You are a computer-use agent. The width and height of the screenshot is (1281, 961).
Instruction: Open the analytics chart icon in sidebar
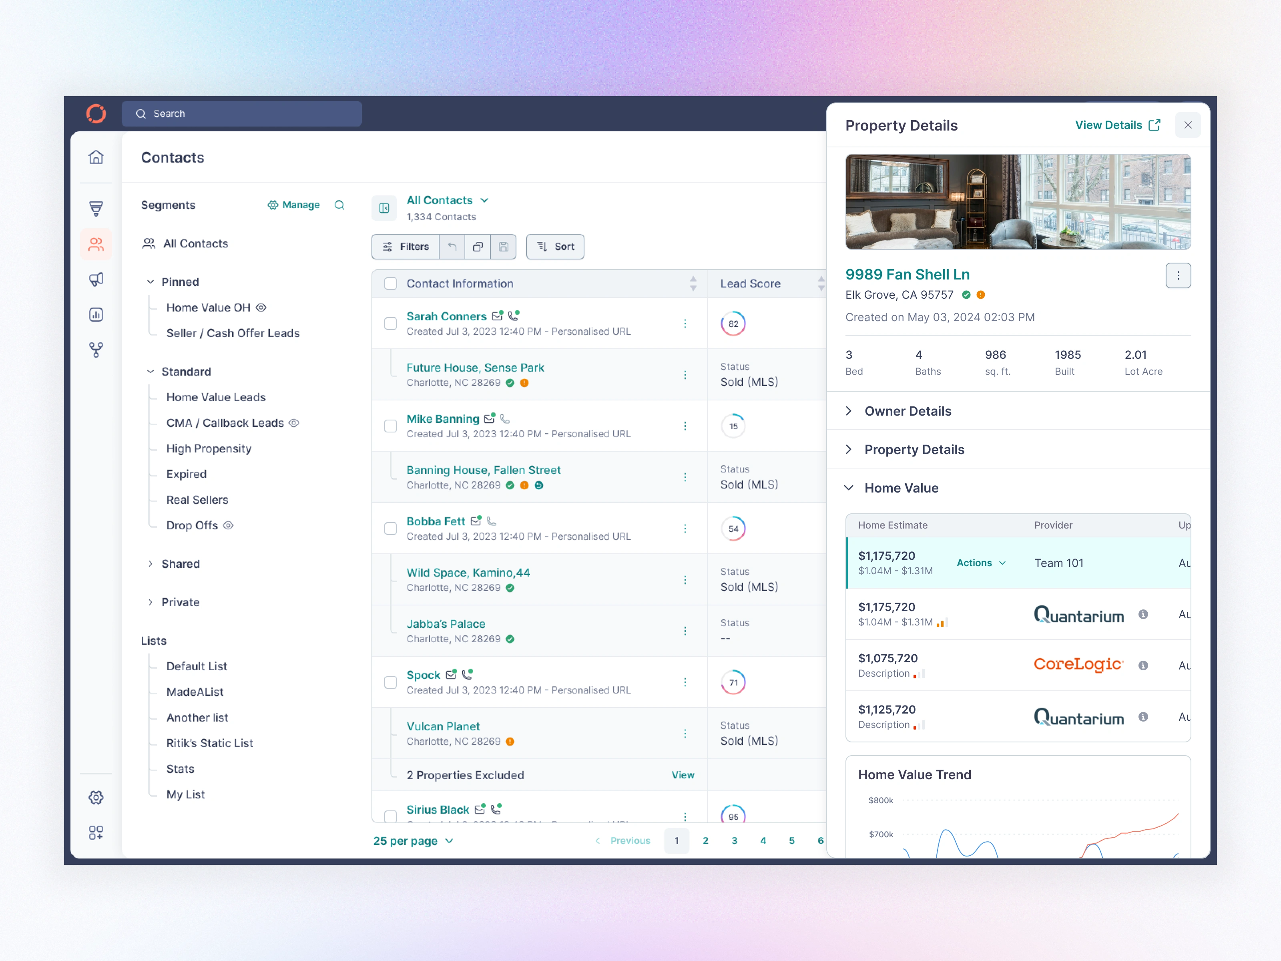tap(96, 315)
